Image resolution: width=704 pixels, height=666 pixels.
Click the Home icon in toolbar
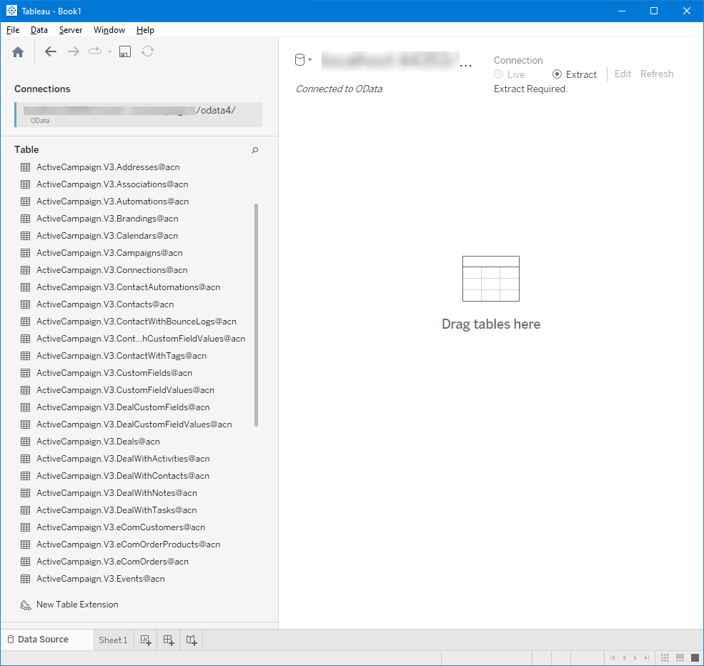coord(17,51)
